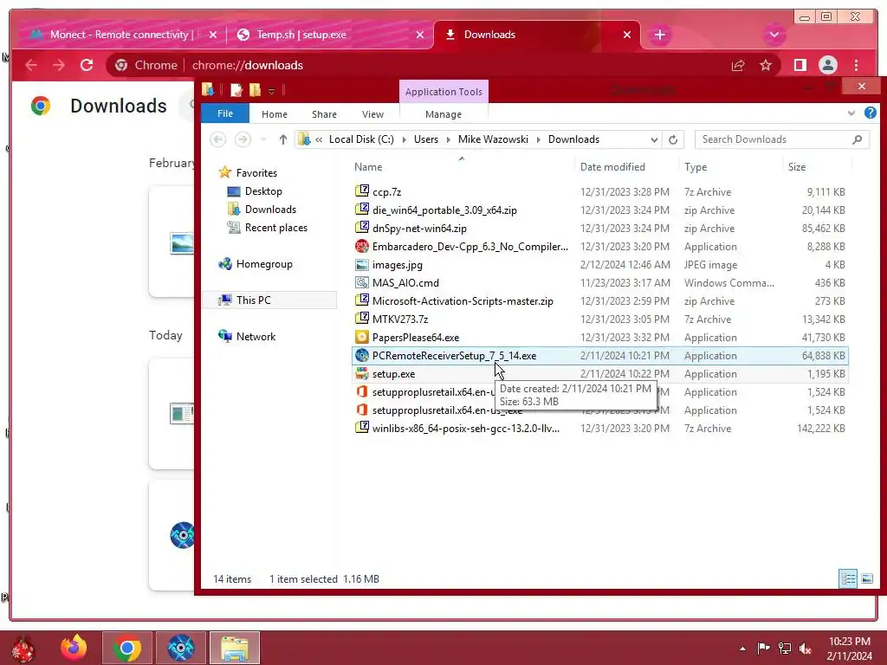The height and width of the screenshot is (665, 887).
Task: Expand the Explorer ribbon chevron
Action: [x=851, y=113]
